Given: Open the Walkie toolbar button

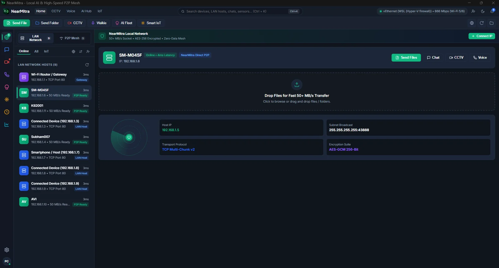Looking at the screenshot, I should (x=99, y=23).
